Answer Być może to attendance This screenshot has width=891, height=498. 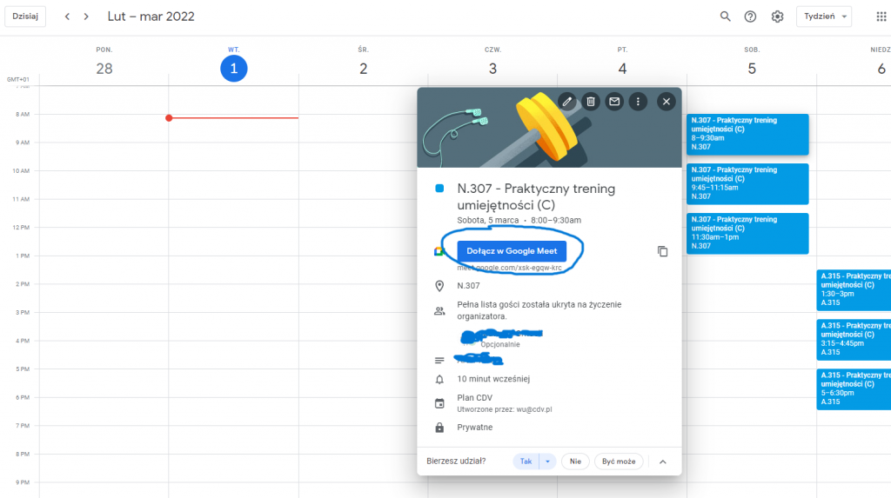click(619, 461)
